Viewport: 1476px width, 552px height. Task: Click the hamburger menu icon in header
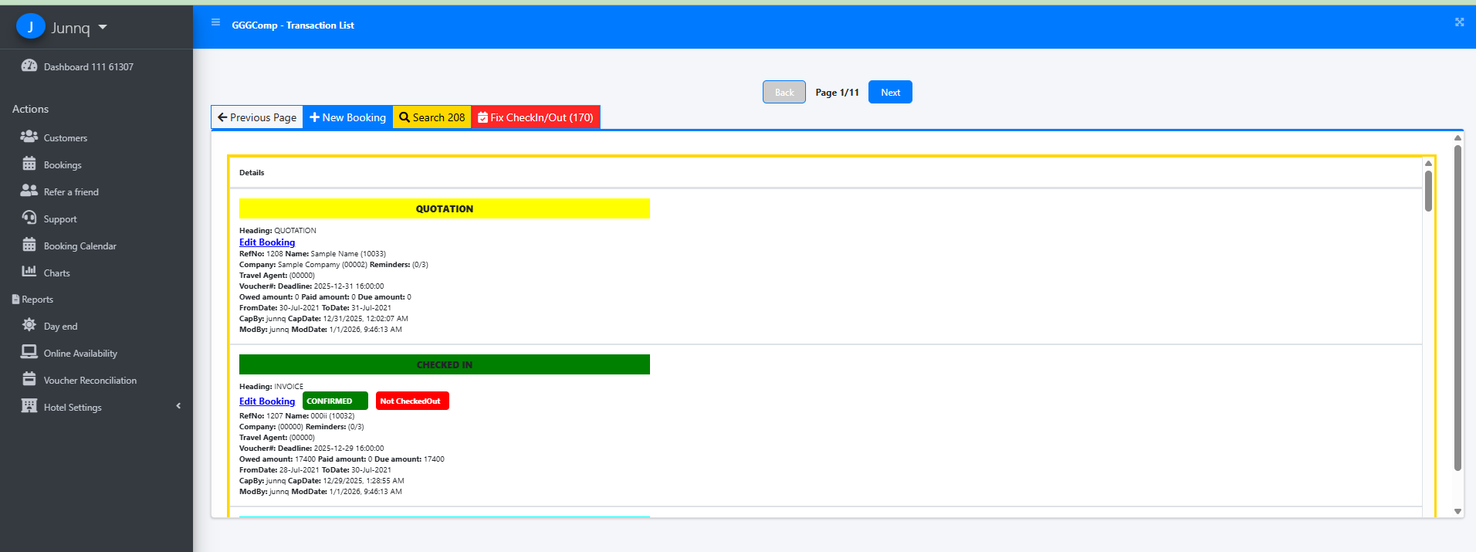point(215,22)
